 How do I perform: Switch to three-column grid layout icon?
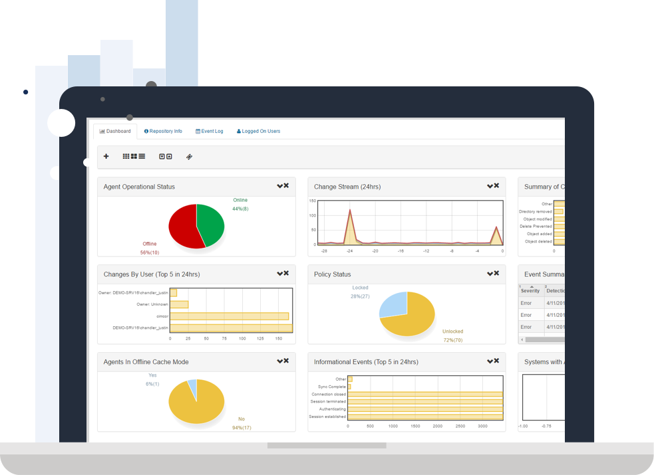pos(126,157)
